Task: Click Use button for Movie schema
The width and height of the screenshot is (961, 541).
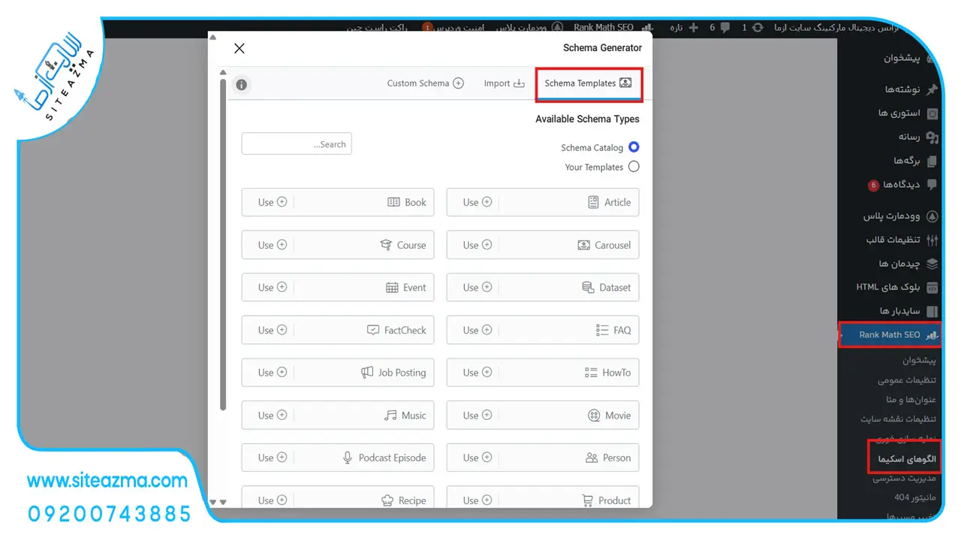Action: 477,415
